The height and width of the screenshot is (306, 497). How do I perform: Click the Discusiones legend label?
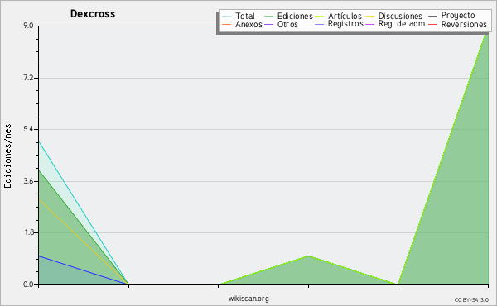coord(400,16)
